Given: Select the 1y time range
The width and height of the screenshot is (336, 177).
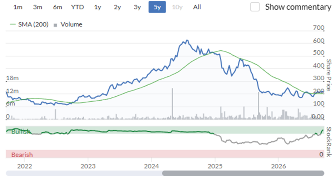Looking at the screenshot, I should [98, 7].
